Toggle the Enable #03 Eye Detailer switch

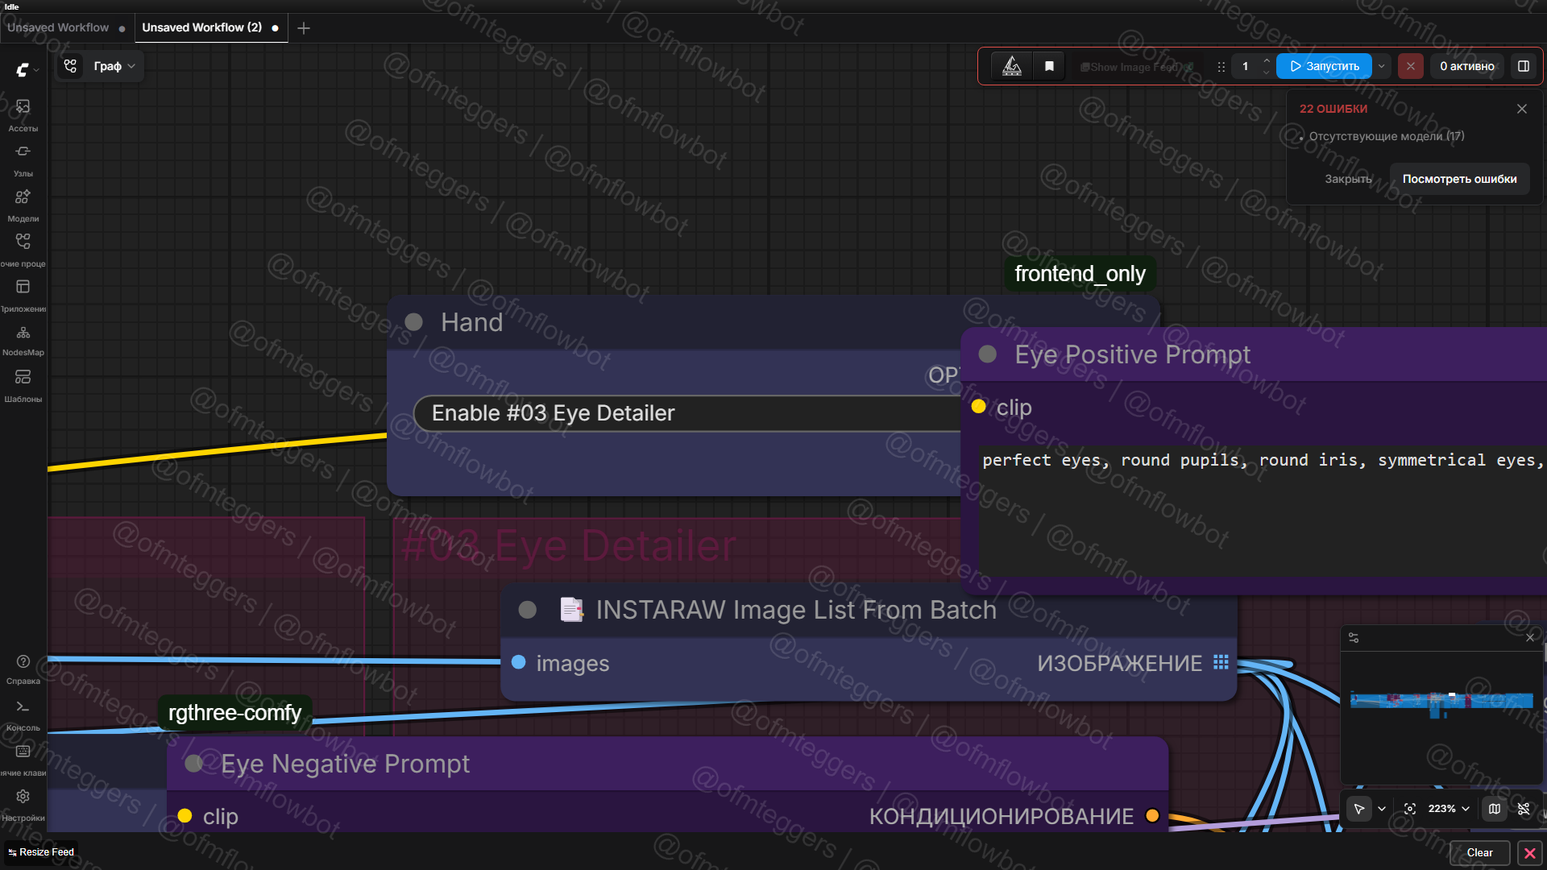685,413
